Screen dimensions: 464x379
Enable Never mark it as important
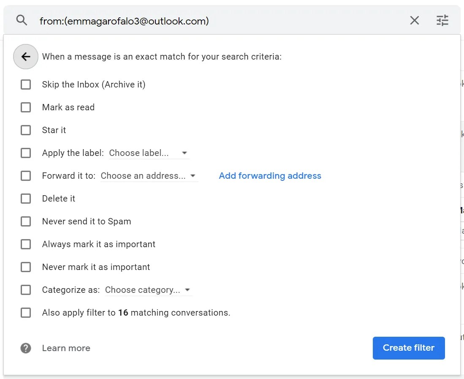[25, 267]
